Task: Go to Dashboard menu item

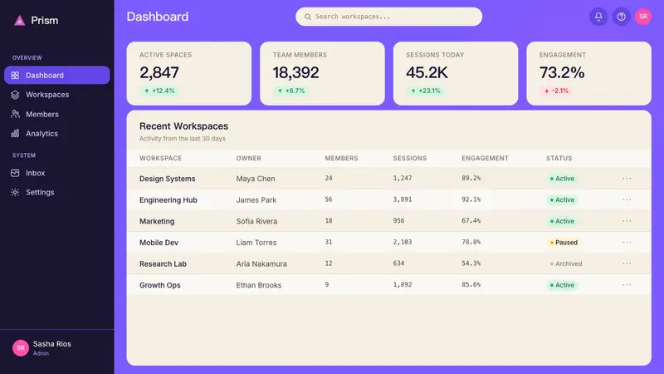Action: pyautogui.click(x=57, y=75)
